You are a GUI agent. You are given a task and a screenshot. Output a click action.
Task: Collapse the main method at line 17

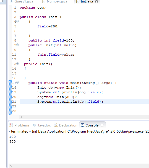(x=18, y=82)
